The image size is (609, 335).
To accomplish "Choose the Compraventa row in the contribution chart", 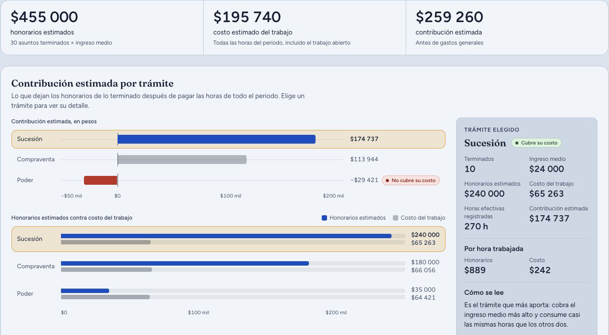I will (228, 160).
